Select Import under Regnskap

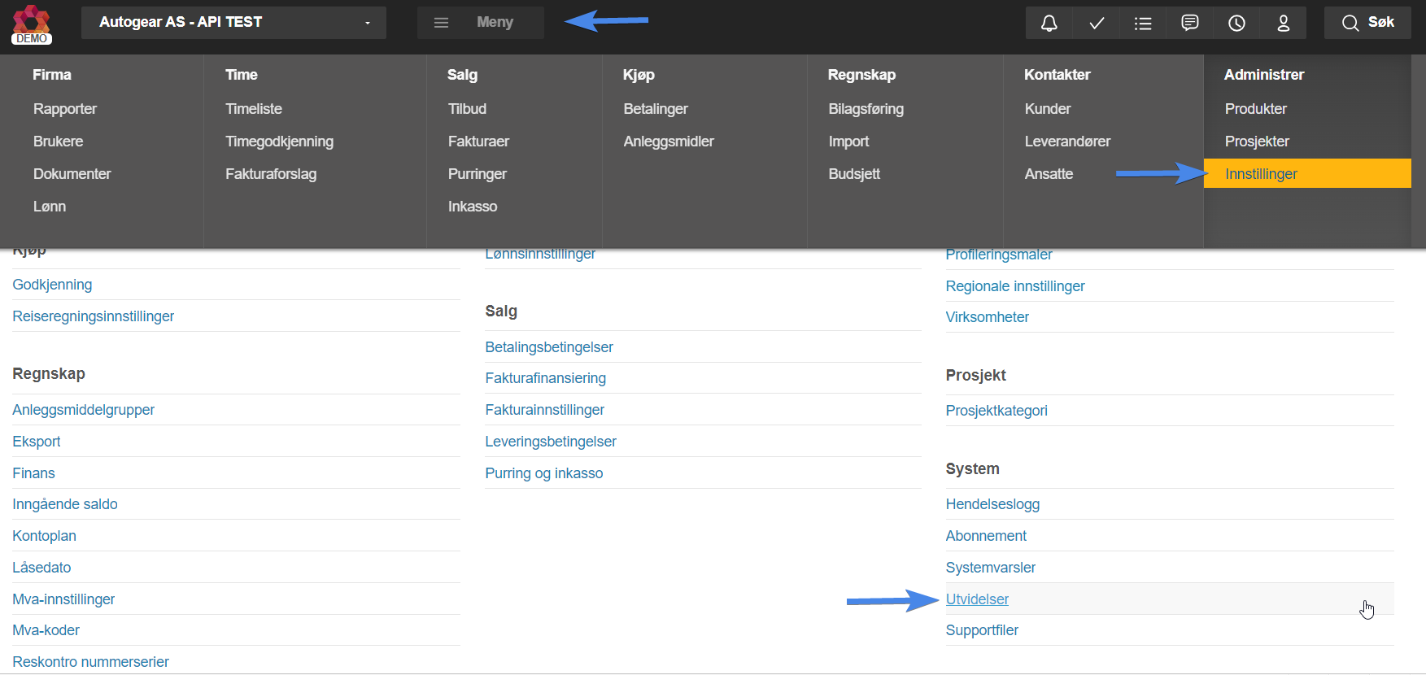pyautogui.click(x=848, y=142)
